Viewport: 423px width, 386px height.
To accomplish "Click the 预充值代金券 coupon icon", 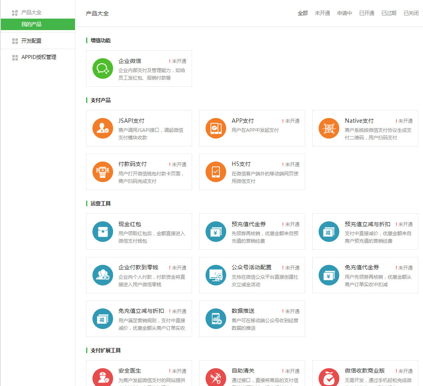I will pos(215,232).
